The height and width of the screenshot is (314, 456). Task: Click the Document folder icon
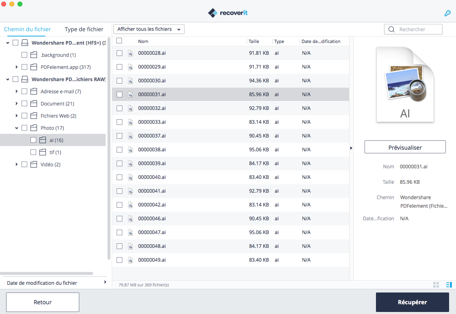tap(34, 103)
